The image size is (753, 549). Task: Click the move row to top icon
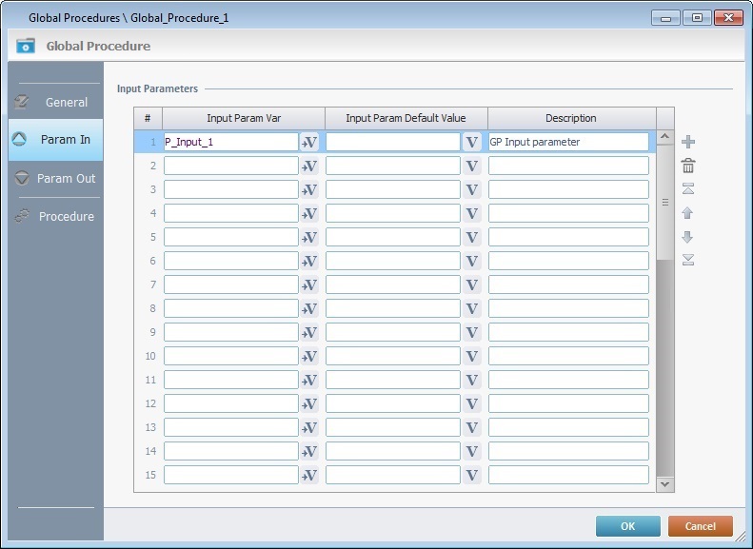pyautogui.click(x=688, y=189)
